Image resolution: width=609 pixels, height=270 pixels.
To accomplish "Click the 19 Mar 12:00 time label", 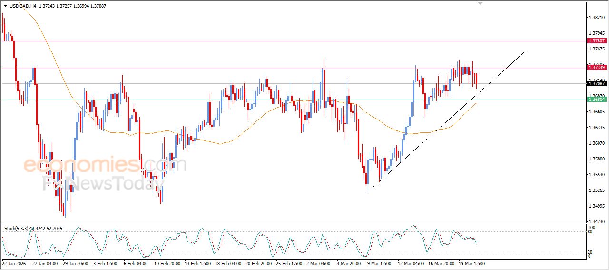I will pyautogui.click(x=471, y=263).
